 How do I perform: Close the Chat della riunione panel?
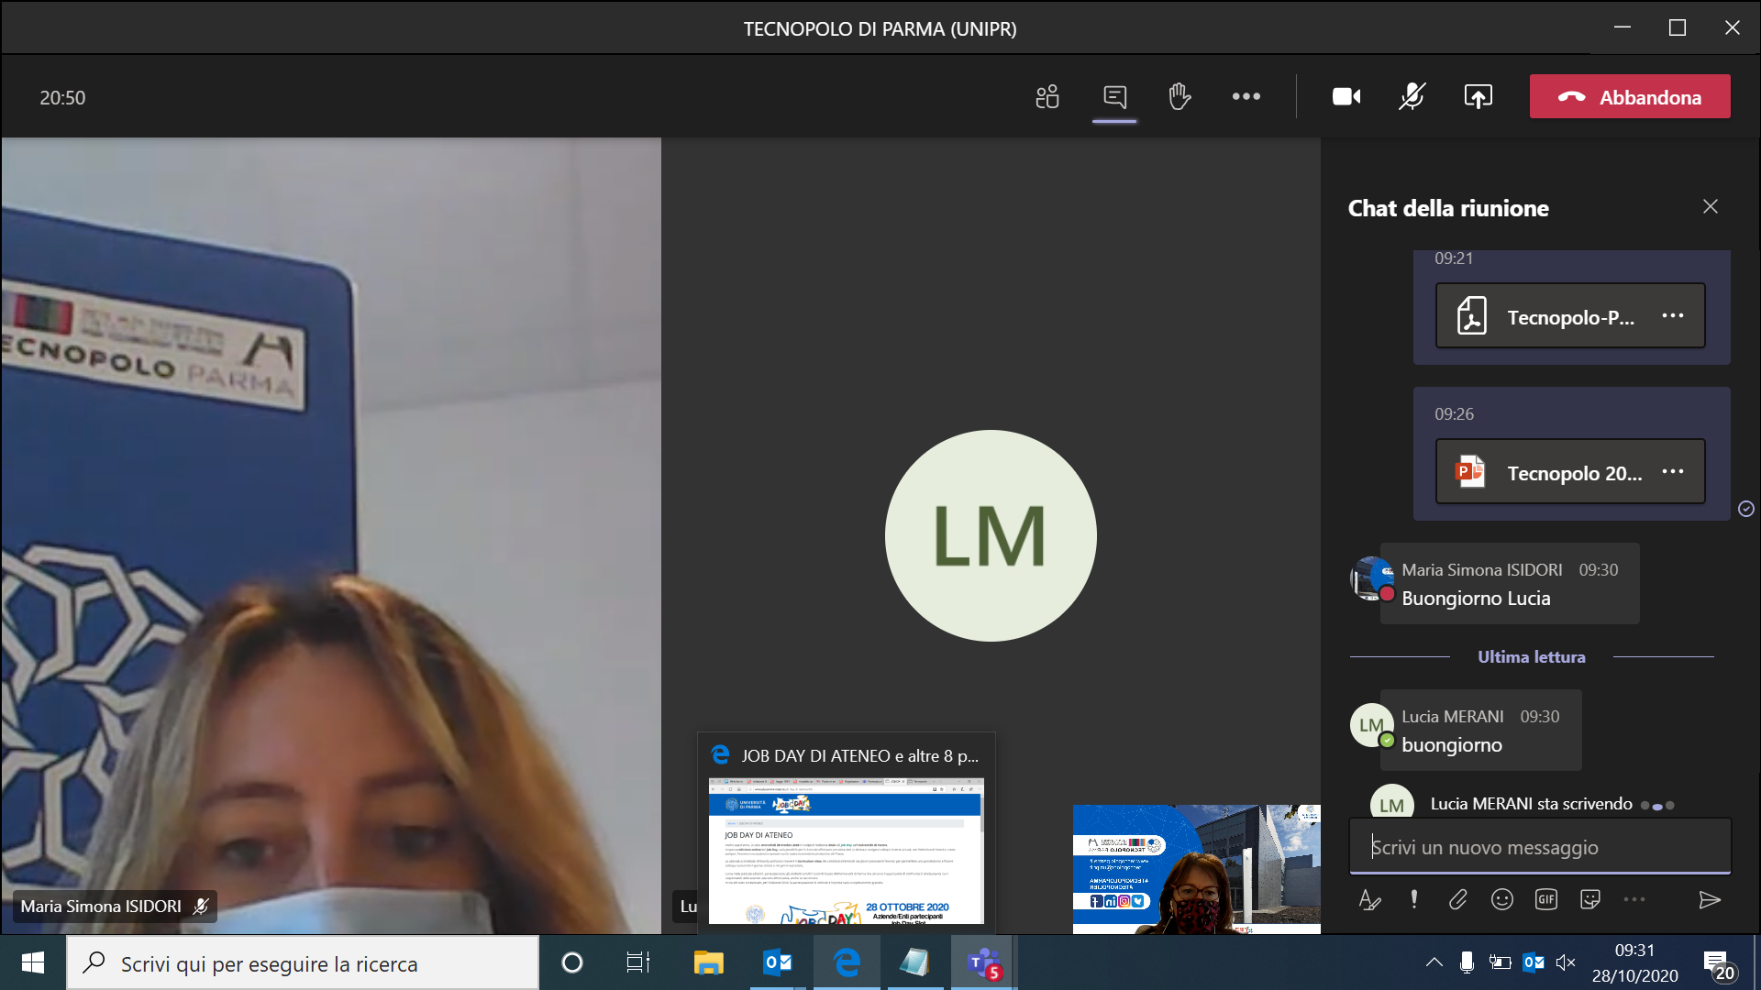(x=1711, y=207)
